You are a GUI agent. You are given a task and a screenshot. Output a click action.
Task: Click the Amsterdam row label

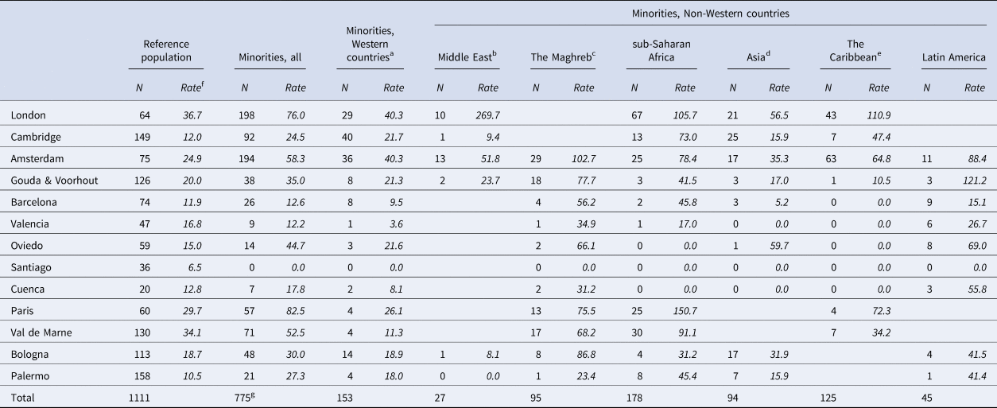coord(37,158)
